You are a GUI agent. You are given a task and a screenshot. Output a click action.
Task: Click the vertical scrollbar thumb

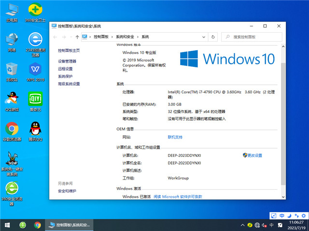(283, 124)
